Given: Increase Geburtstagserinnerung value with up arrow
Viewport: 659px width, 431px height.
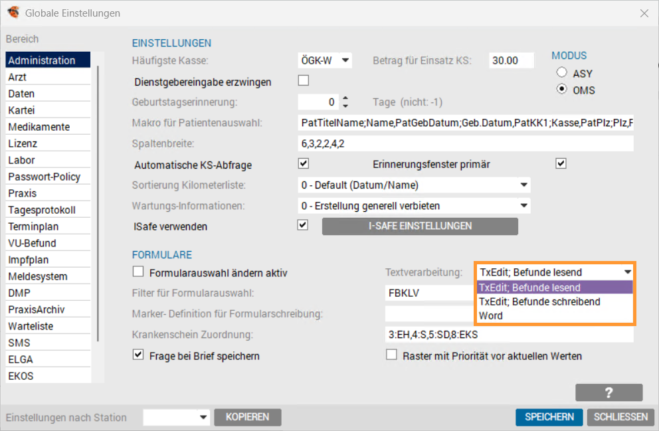Looking at the screenshot, I should tap(345, 98).
